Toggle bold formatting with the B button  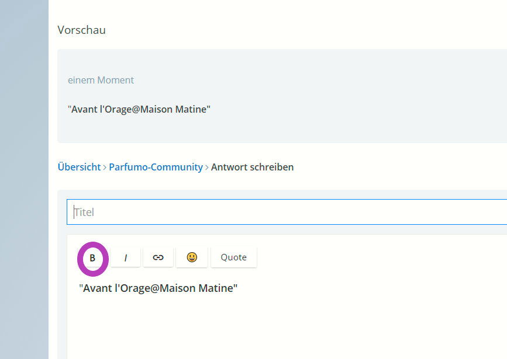coord(92,257)
